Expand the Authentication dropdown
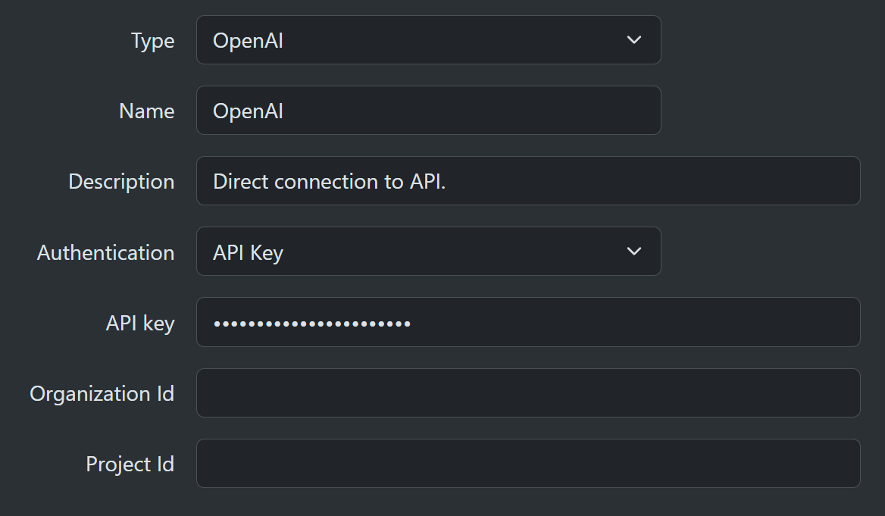 pyautogui.click(x=428, y=252)
